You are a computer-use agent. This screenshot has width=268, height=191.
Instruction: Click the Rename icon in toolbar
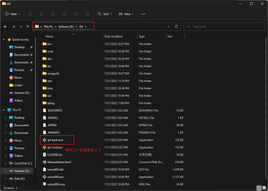pos(64,14)
